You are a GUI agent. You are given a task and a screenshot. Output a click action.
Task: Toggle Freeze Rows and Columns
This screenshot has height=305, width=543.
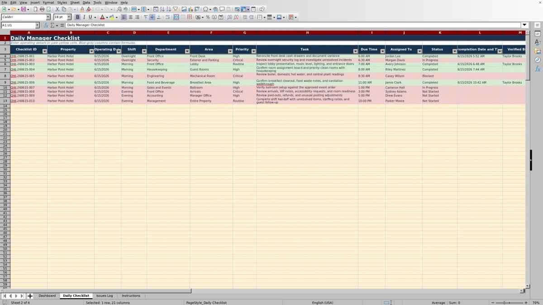[243, 9]
